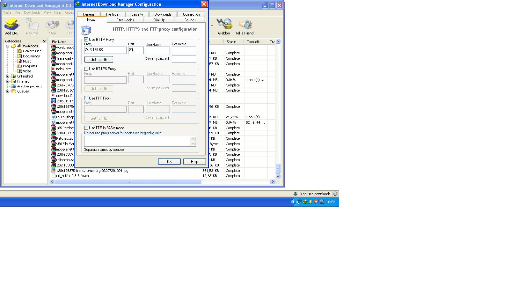Click the file list scroll-up arrow

pyautogui.click(x=278, y=41)
